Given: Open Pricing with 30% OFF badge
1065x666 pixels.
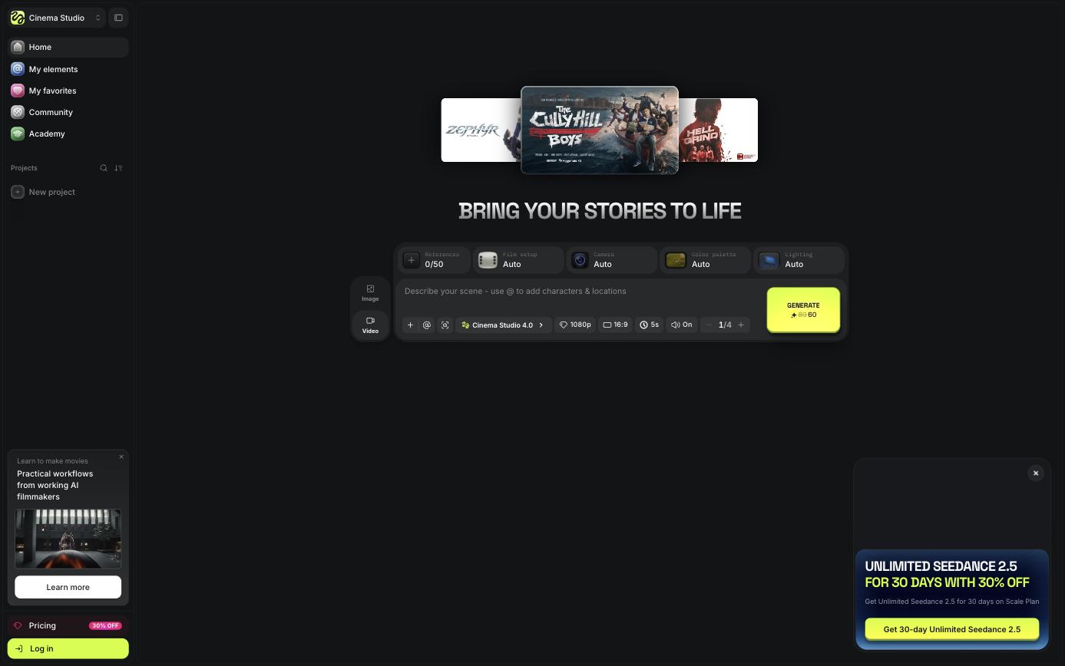Looking at the screenshot, I should click(x=68, y=625).
